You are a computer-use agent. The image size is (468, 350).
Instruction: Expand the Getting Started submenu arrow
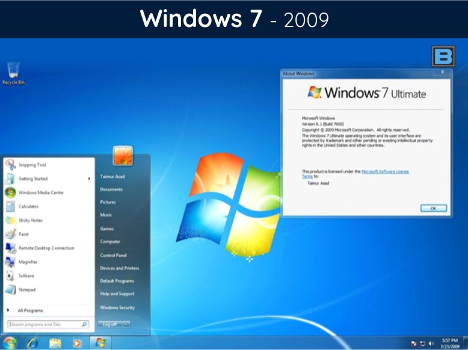[x=89, y=179]
